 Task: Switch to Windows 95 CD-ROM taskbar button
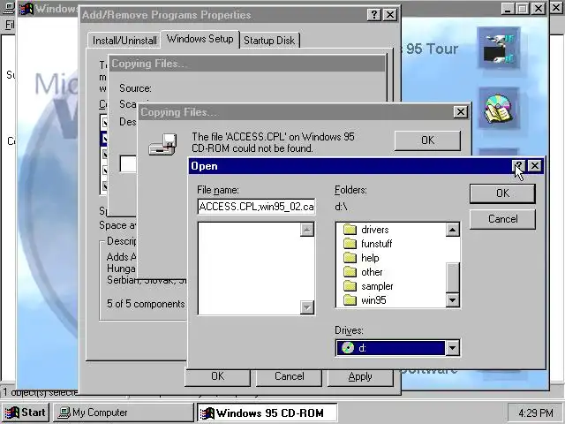pyautogui.click(x=267, y=413)
